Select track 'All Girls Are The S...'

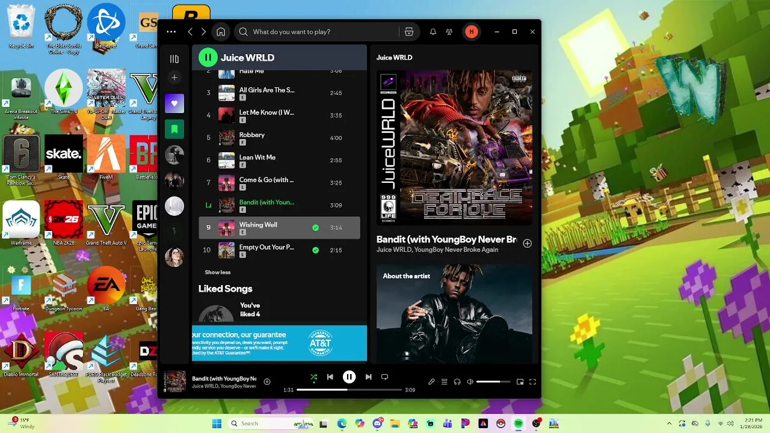[279, 93]
